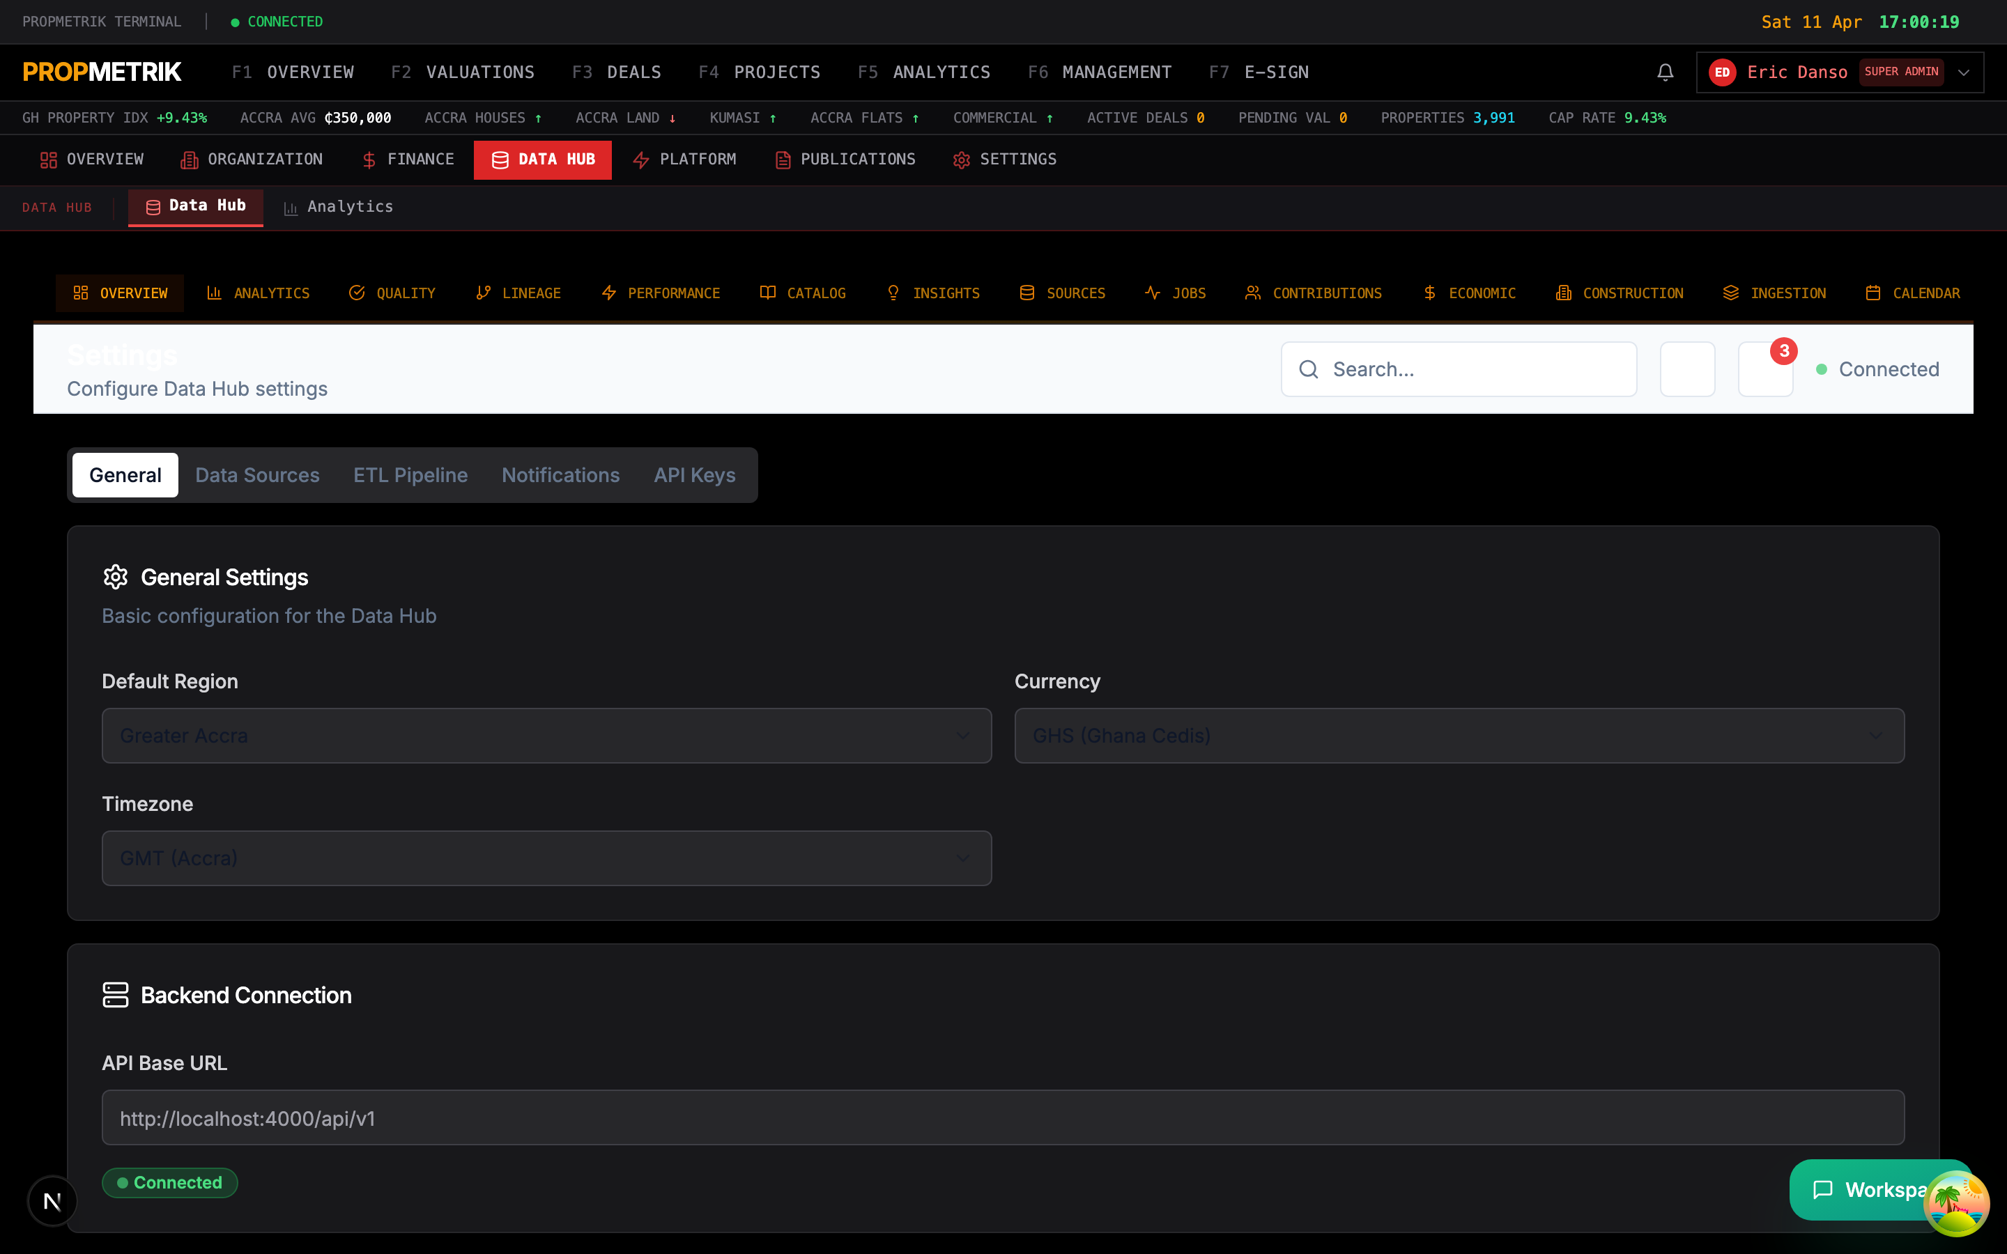Switch to Data Sources tab

pos(257,475)
